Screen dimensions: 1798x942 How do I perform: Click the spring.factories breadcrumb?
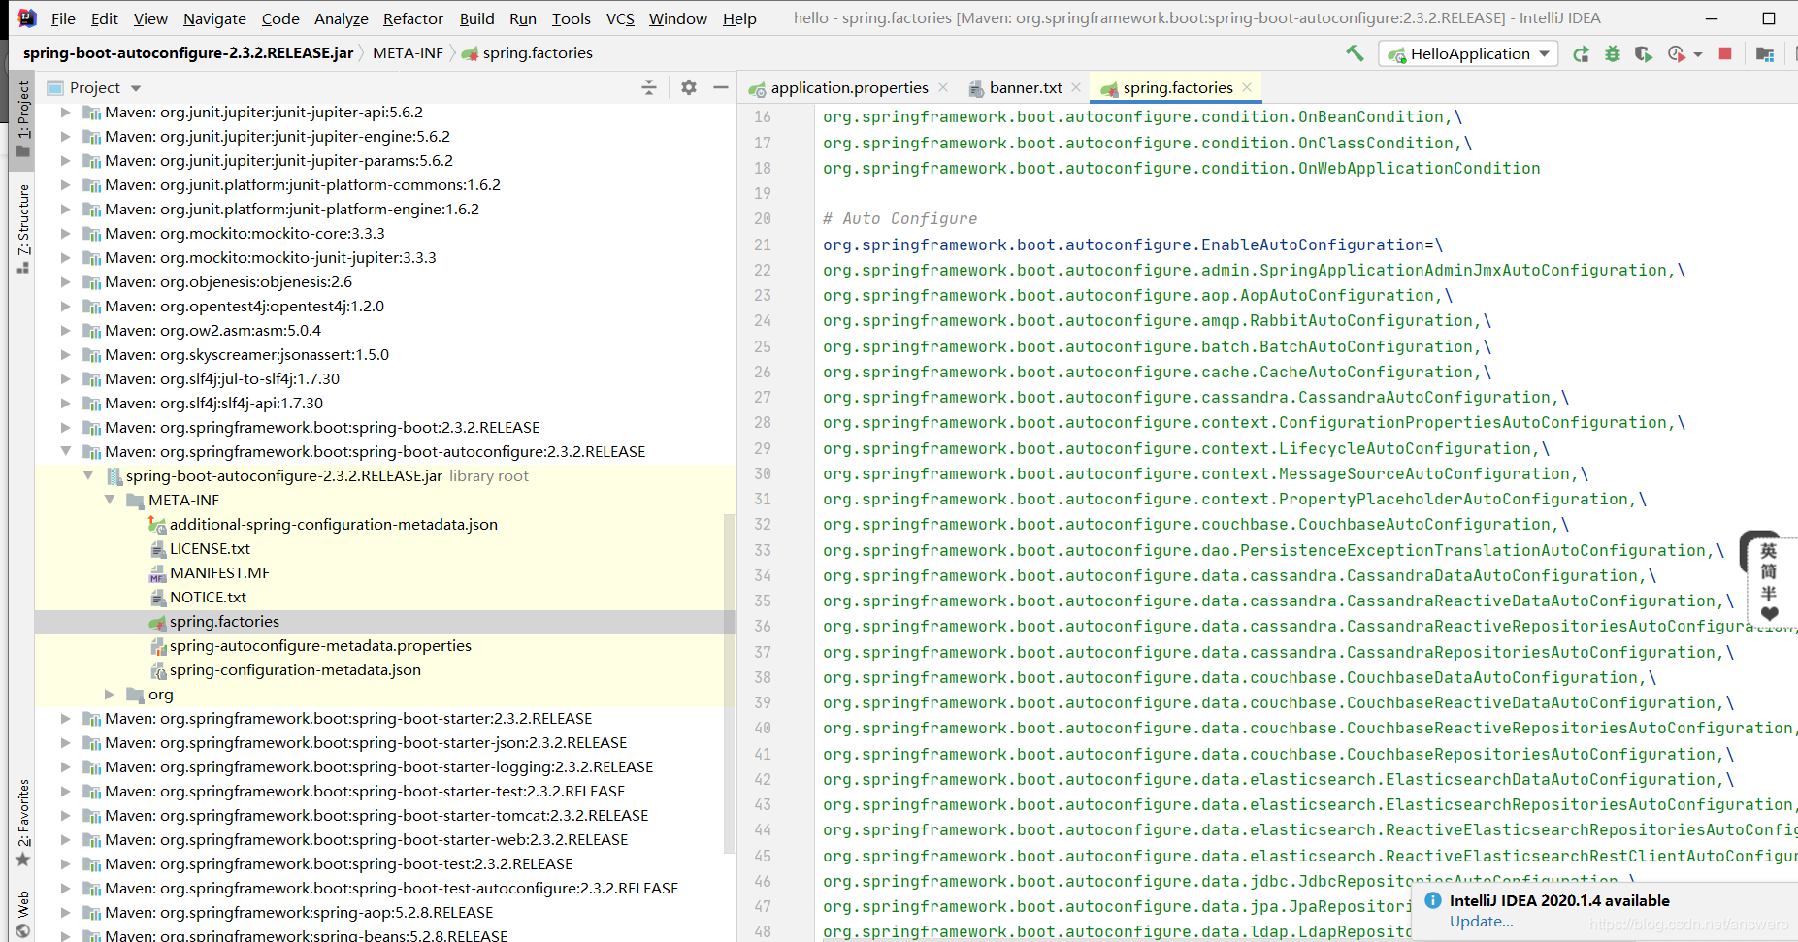click(528, 52)
